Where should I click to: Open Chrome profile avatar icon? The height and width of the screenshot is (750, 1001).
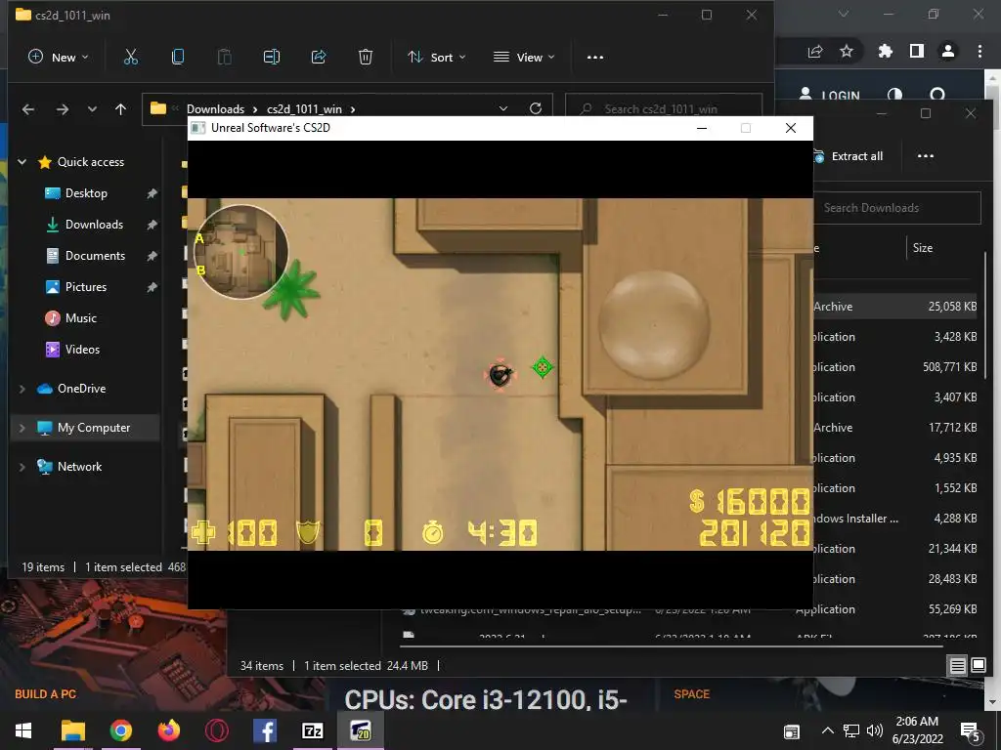pos(948,51)
